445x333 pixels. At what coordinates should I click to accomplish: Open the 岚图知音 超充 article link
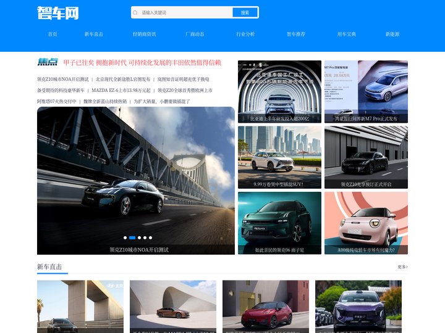click(x=184, y=80)
